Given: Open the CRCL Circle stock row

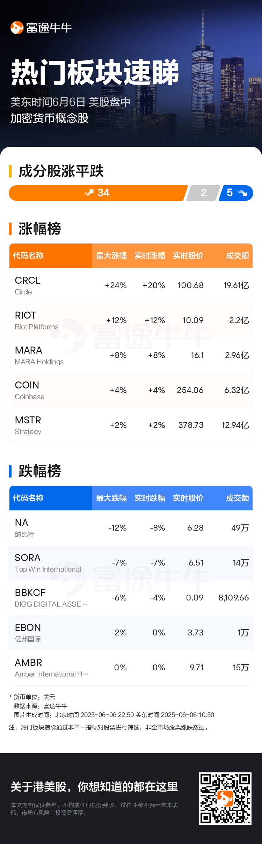Looking at the screenshot, I should (131, 286).
